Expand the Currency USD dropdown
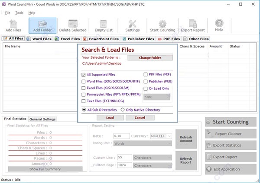Viewport: 260px width, 183px height. point(169,136)
